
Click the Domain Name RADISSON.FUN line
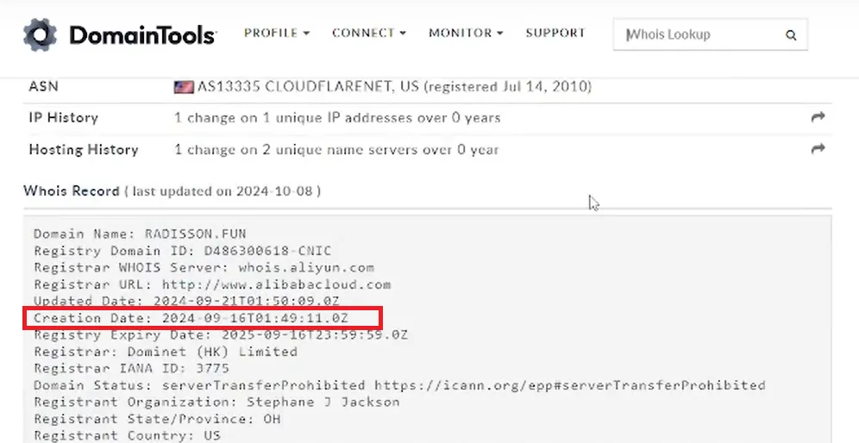pos(141,234)
